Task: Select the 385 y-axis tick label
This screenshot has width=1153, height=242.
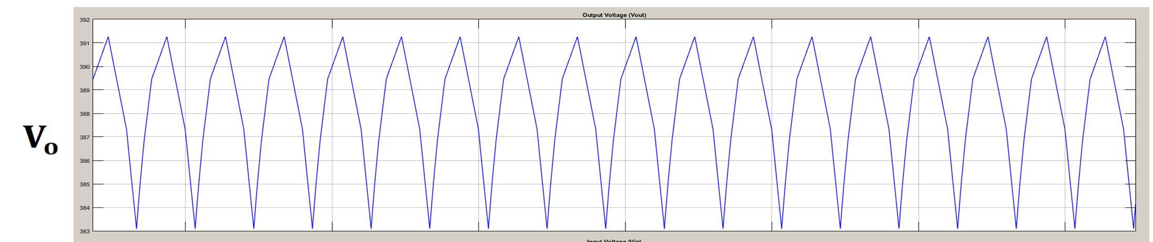Action: [x=85, y=185]
